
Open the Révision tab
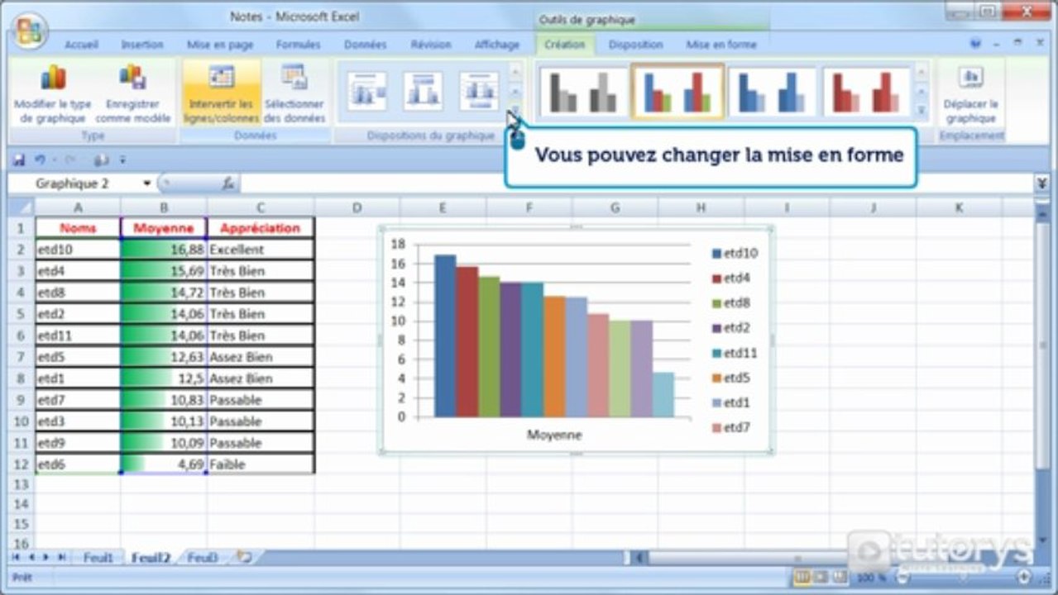pos(431,45)
